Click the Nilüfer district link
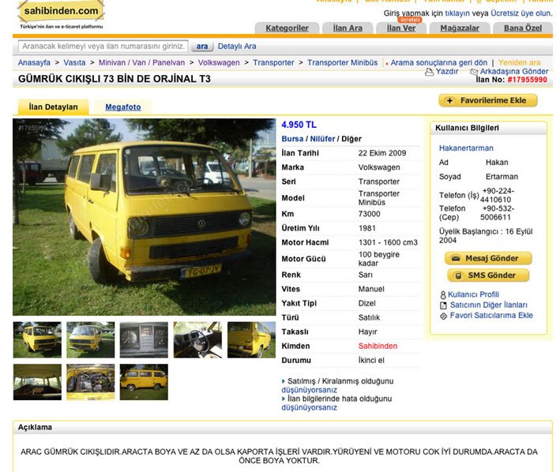Image resolution: width=560 pixels, height=472 pixels. pyautogui.click(x=322, y=139)
